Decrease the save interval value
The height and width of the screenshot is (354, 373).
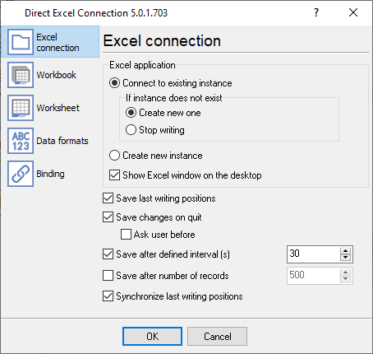coord(346,258)
